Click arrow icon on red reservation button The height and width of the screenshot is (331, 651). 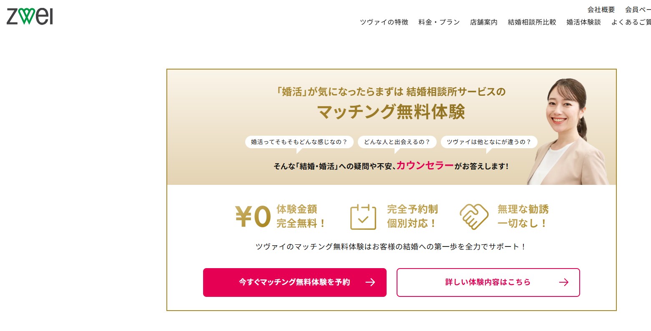370,282
